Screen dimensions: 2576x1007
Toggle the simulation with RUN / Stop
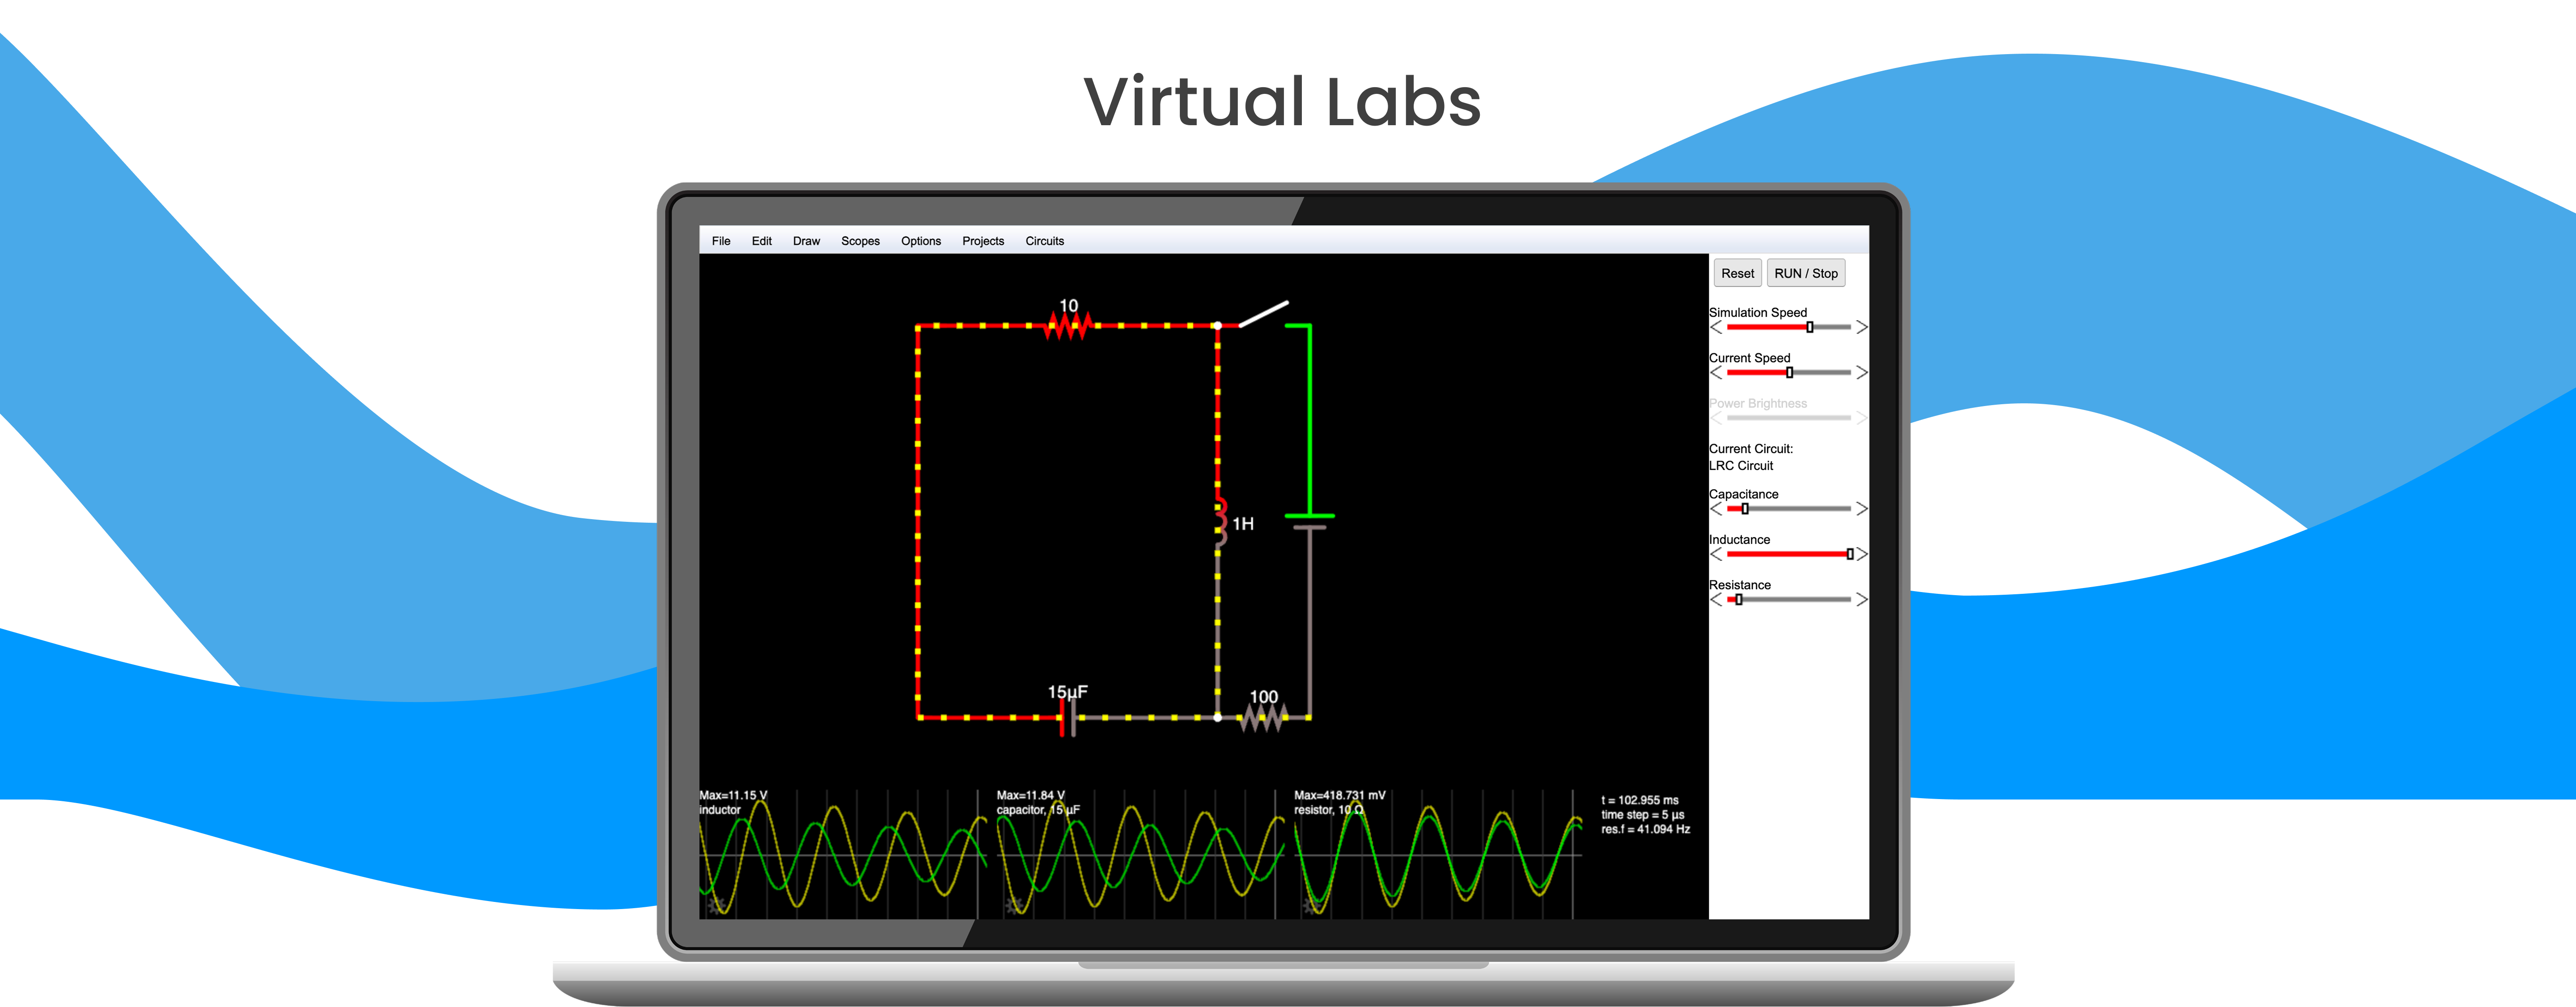(x=1805, y=273)
